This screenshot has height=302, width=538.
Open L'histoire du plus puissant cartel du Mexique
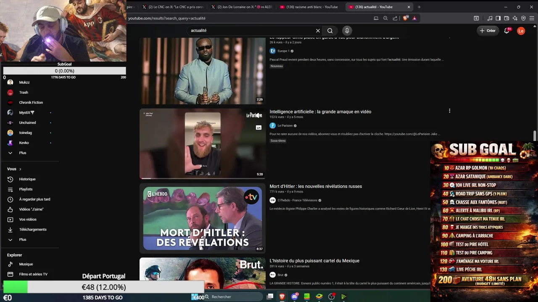click(314, 260)
